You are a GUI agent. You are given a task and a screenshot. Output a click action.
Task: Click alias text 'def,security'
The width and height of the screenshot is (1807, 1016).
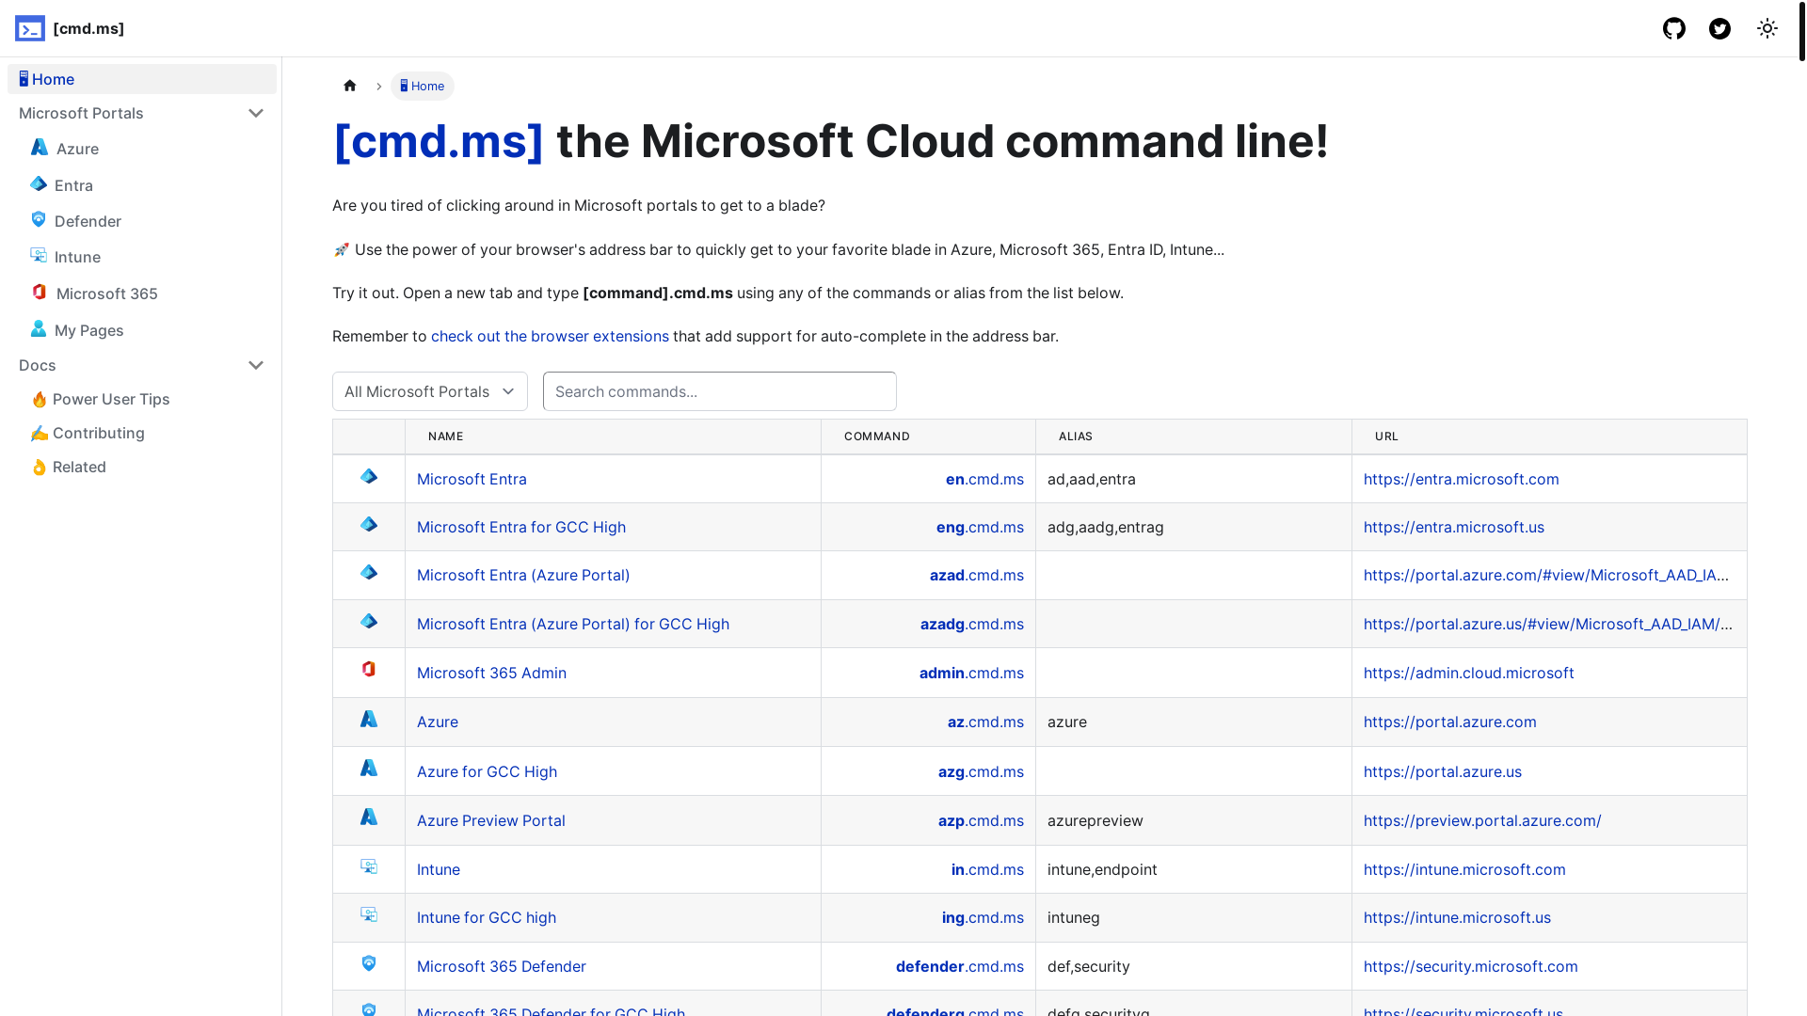click(1088, 966)
